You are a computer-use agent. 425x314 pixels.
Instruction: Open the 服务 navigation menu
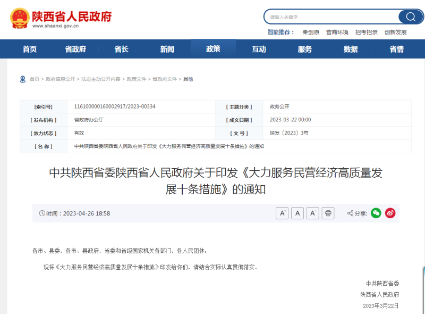pos(305,49)
